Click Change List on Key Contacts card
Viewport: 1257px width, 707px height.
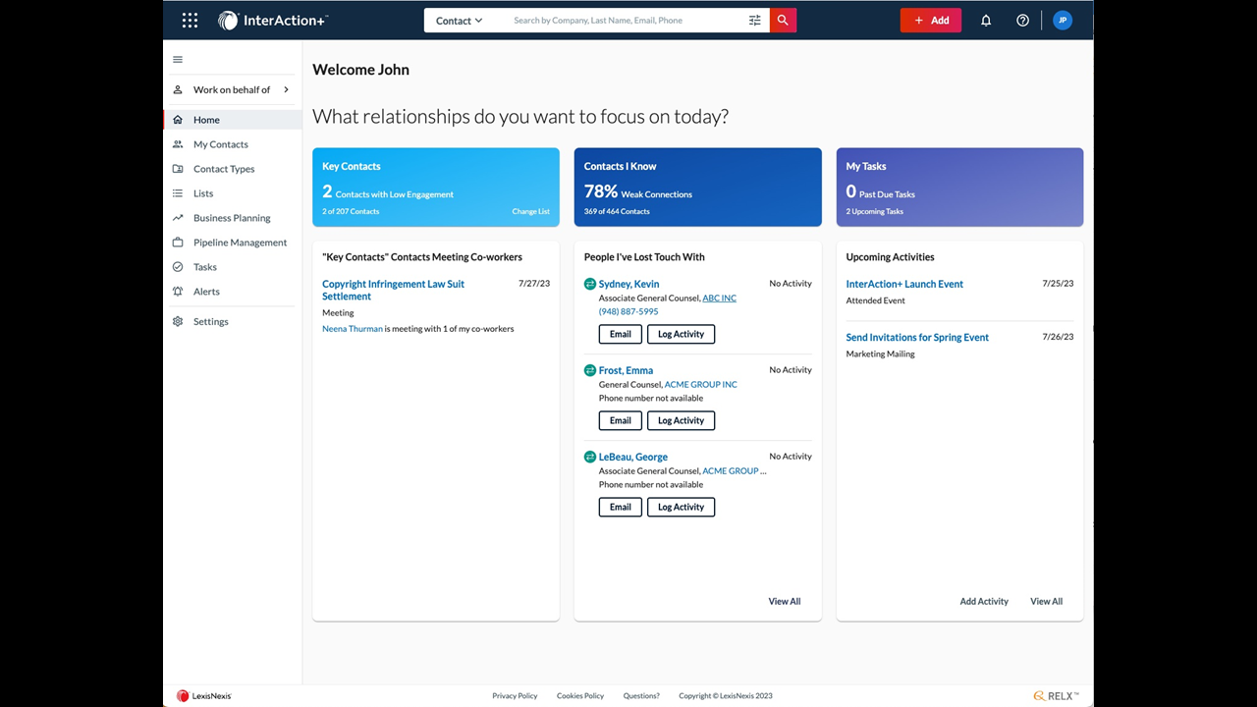coord(530,211)
